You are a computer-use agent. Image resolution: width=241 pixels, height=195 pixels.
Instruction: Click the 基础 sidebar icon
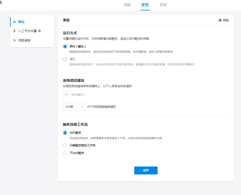(15, 22)
